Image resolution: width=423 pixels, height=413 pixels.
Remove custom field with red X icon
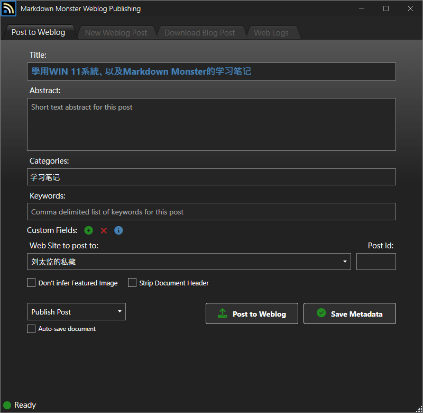104,230
